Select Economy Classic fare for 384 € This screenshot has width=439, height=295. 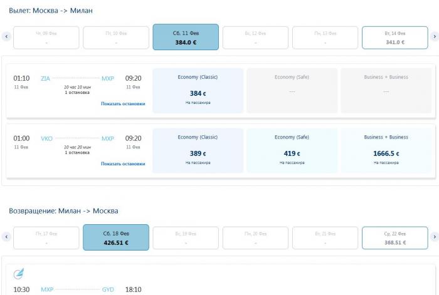click(x=198, y=91)
